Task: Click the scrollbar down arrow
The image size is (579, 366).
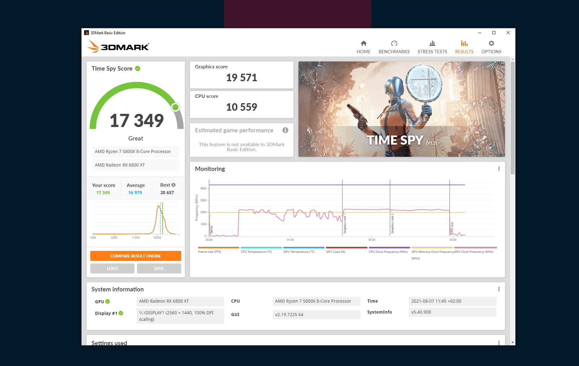Action: [x=513, y=342]
